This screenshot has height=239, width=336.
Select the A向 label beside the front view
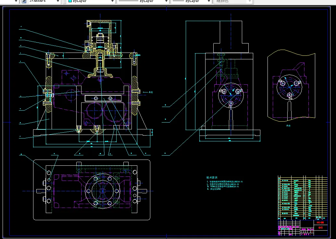151,92
